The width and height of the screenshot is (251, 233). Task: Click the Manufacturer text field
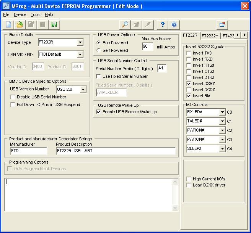(29, 151)
